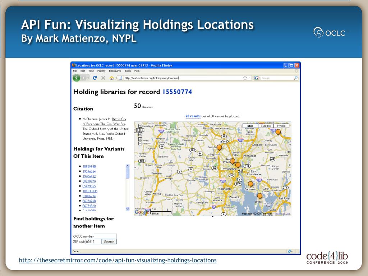Open variant holdings link 30210970
The image size is (368, 276).
coord(89,181)
